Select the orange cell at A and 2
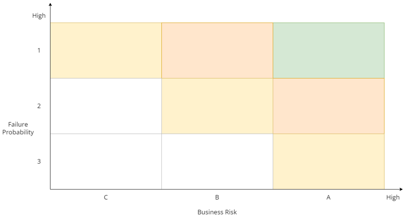Image resolution: width=406 pixels, height=218 pixels. click(328, 106)
